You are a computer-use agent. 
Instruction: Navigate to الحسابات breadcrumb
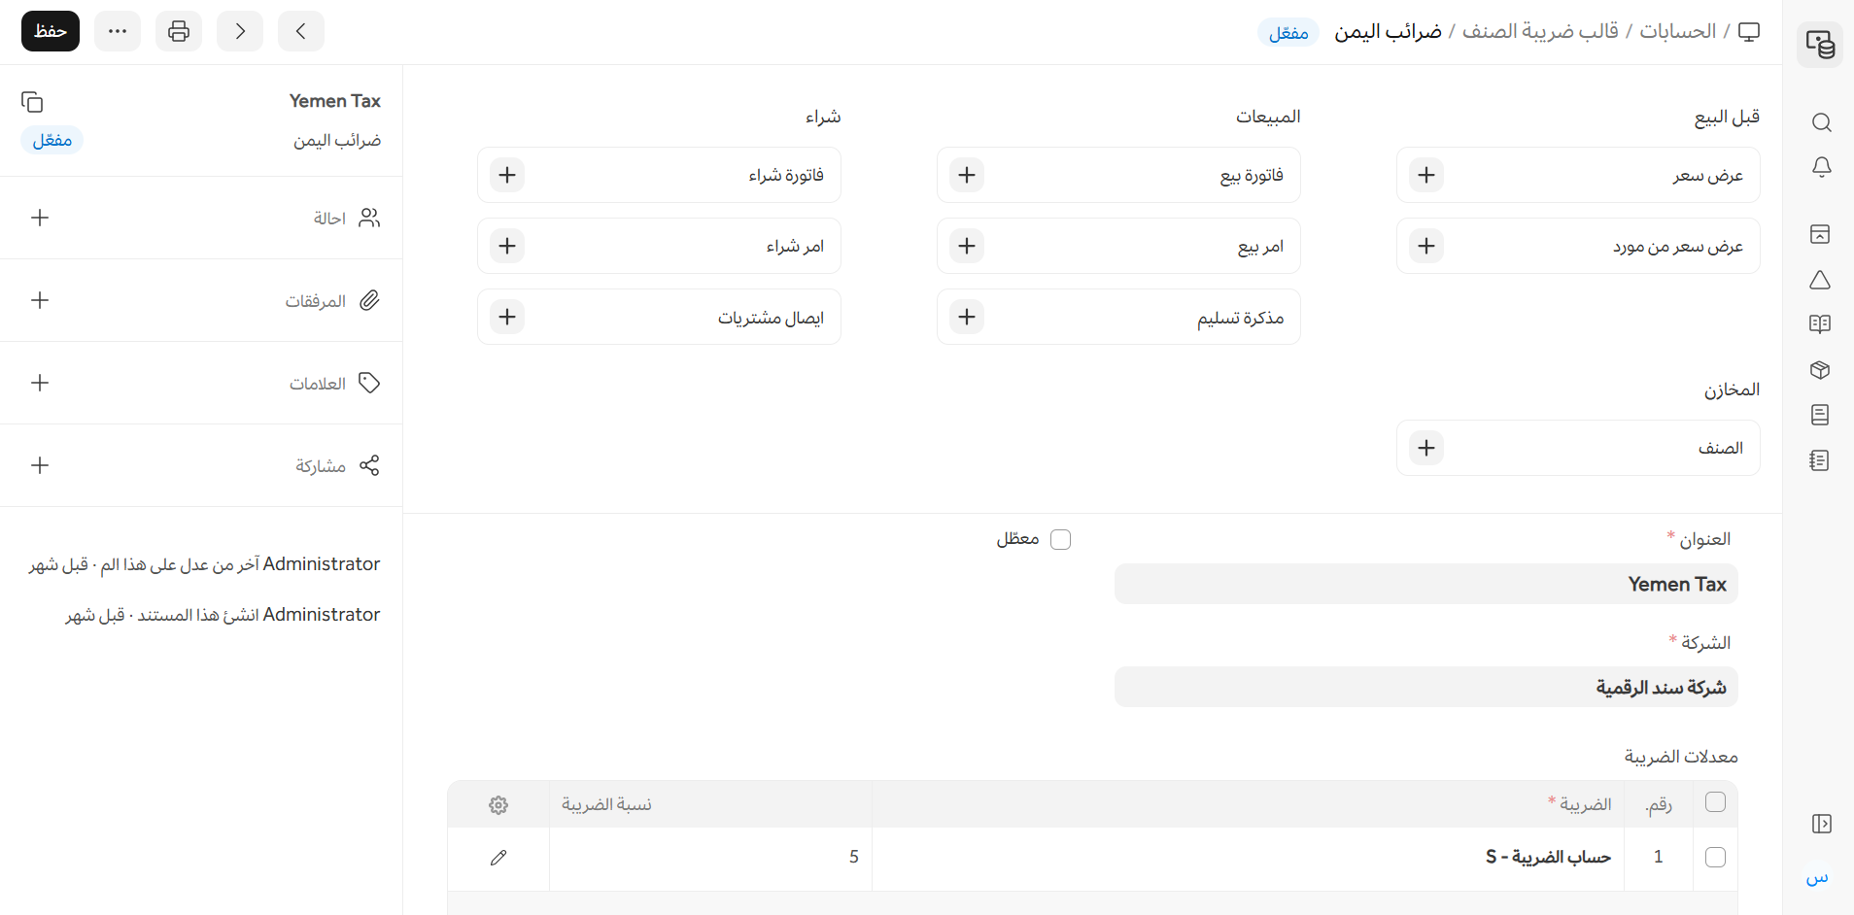(1677, 31)
